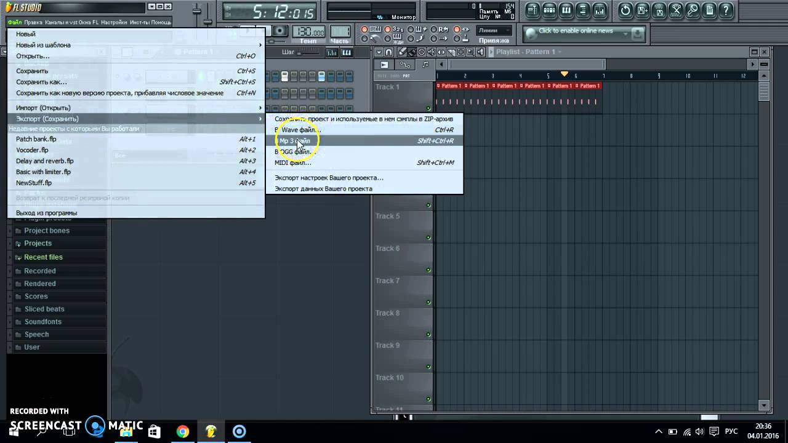
Task: Open audio editor scissors icon
Action: coord(675,10)
